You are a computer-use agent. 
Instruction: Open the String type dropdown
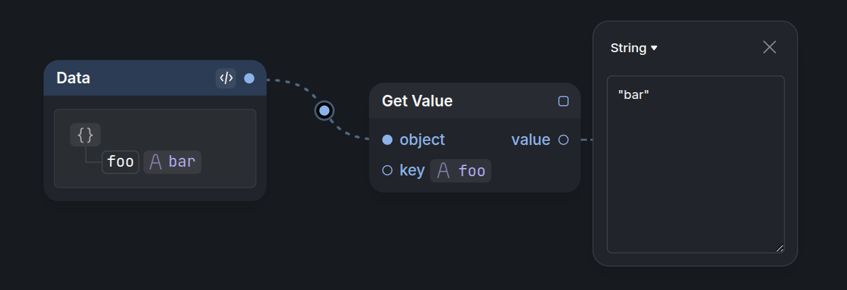(x=634, y=48)
